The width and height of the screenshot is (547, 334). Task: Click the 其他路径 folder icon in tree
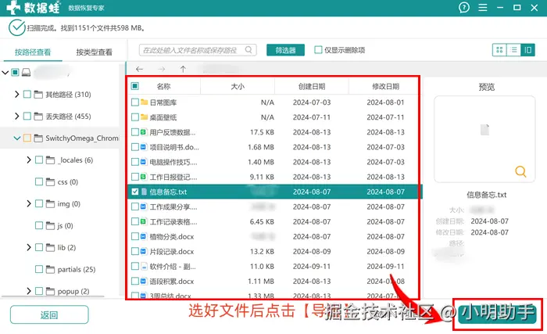38,95
